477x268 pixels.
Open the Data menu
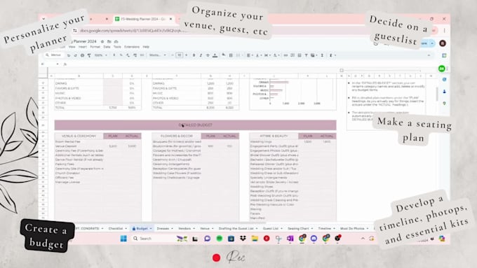coord(107,47)
